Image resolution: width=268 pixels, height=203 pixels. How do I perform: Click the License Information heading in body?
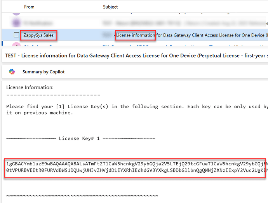[x=30, y=87]
